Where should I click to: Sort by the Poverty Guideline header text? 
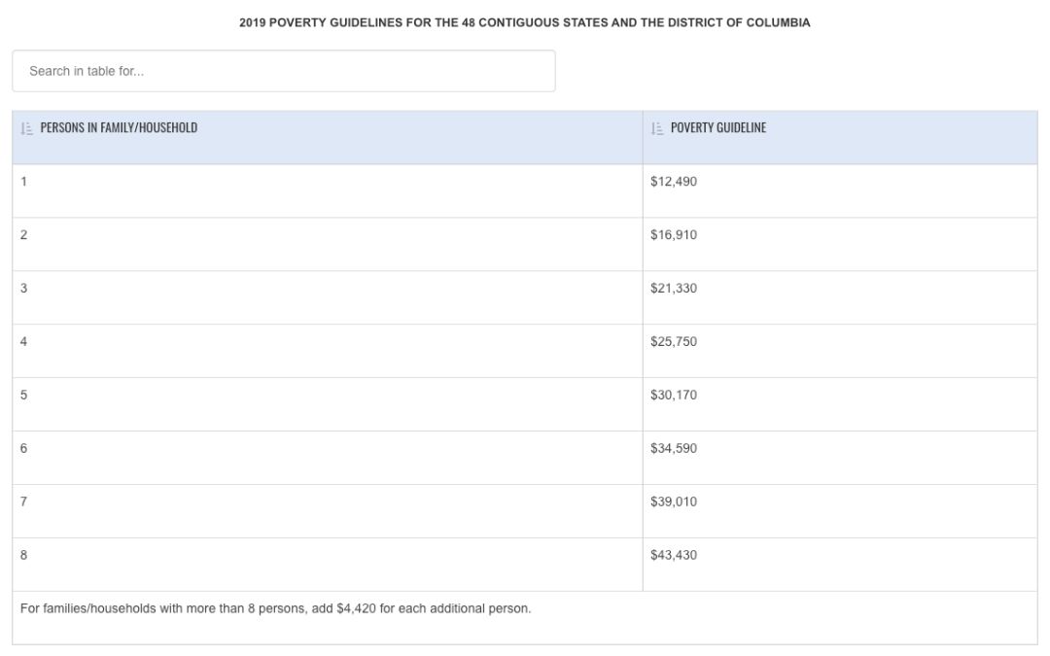[x=717, y=128]
